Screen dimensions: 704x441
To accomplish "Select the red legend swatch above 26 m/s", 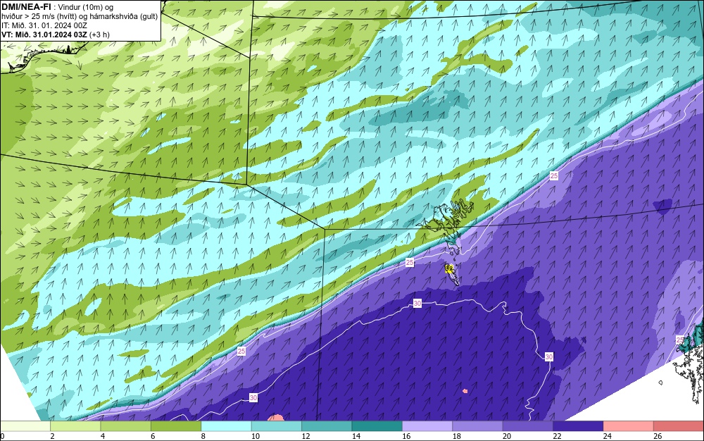I will point(679,426).
